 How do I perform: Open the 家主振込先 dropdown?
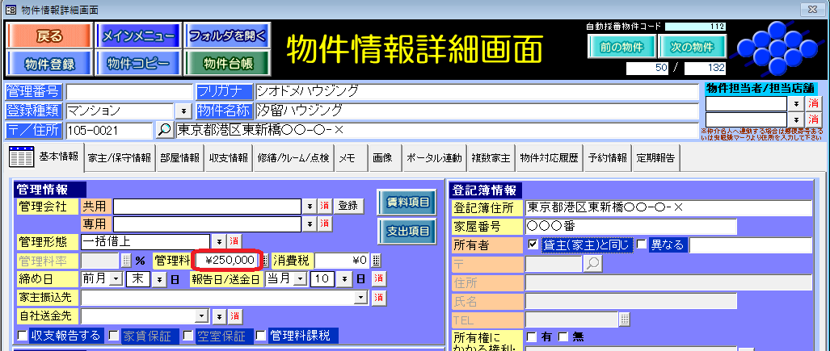pos(361,297)
